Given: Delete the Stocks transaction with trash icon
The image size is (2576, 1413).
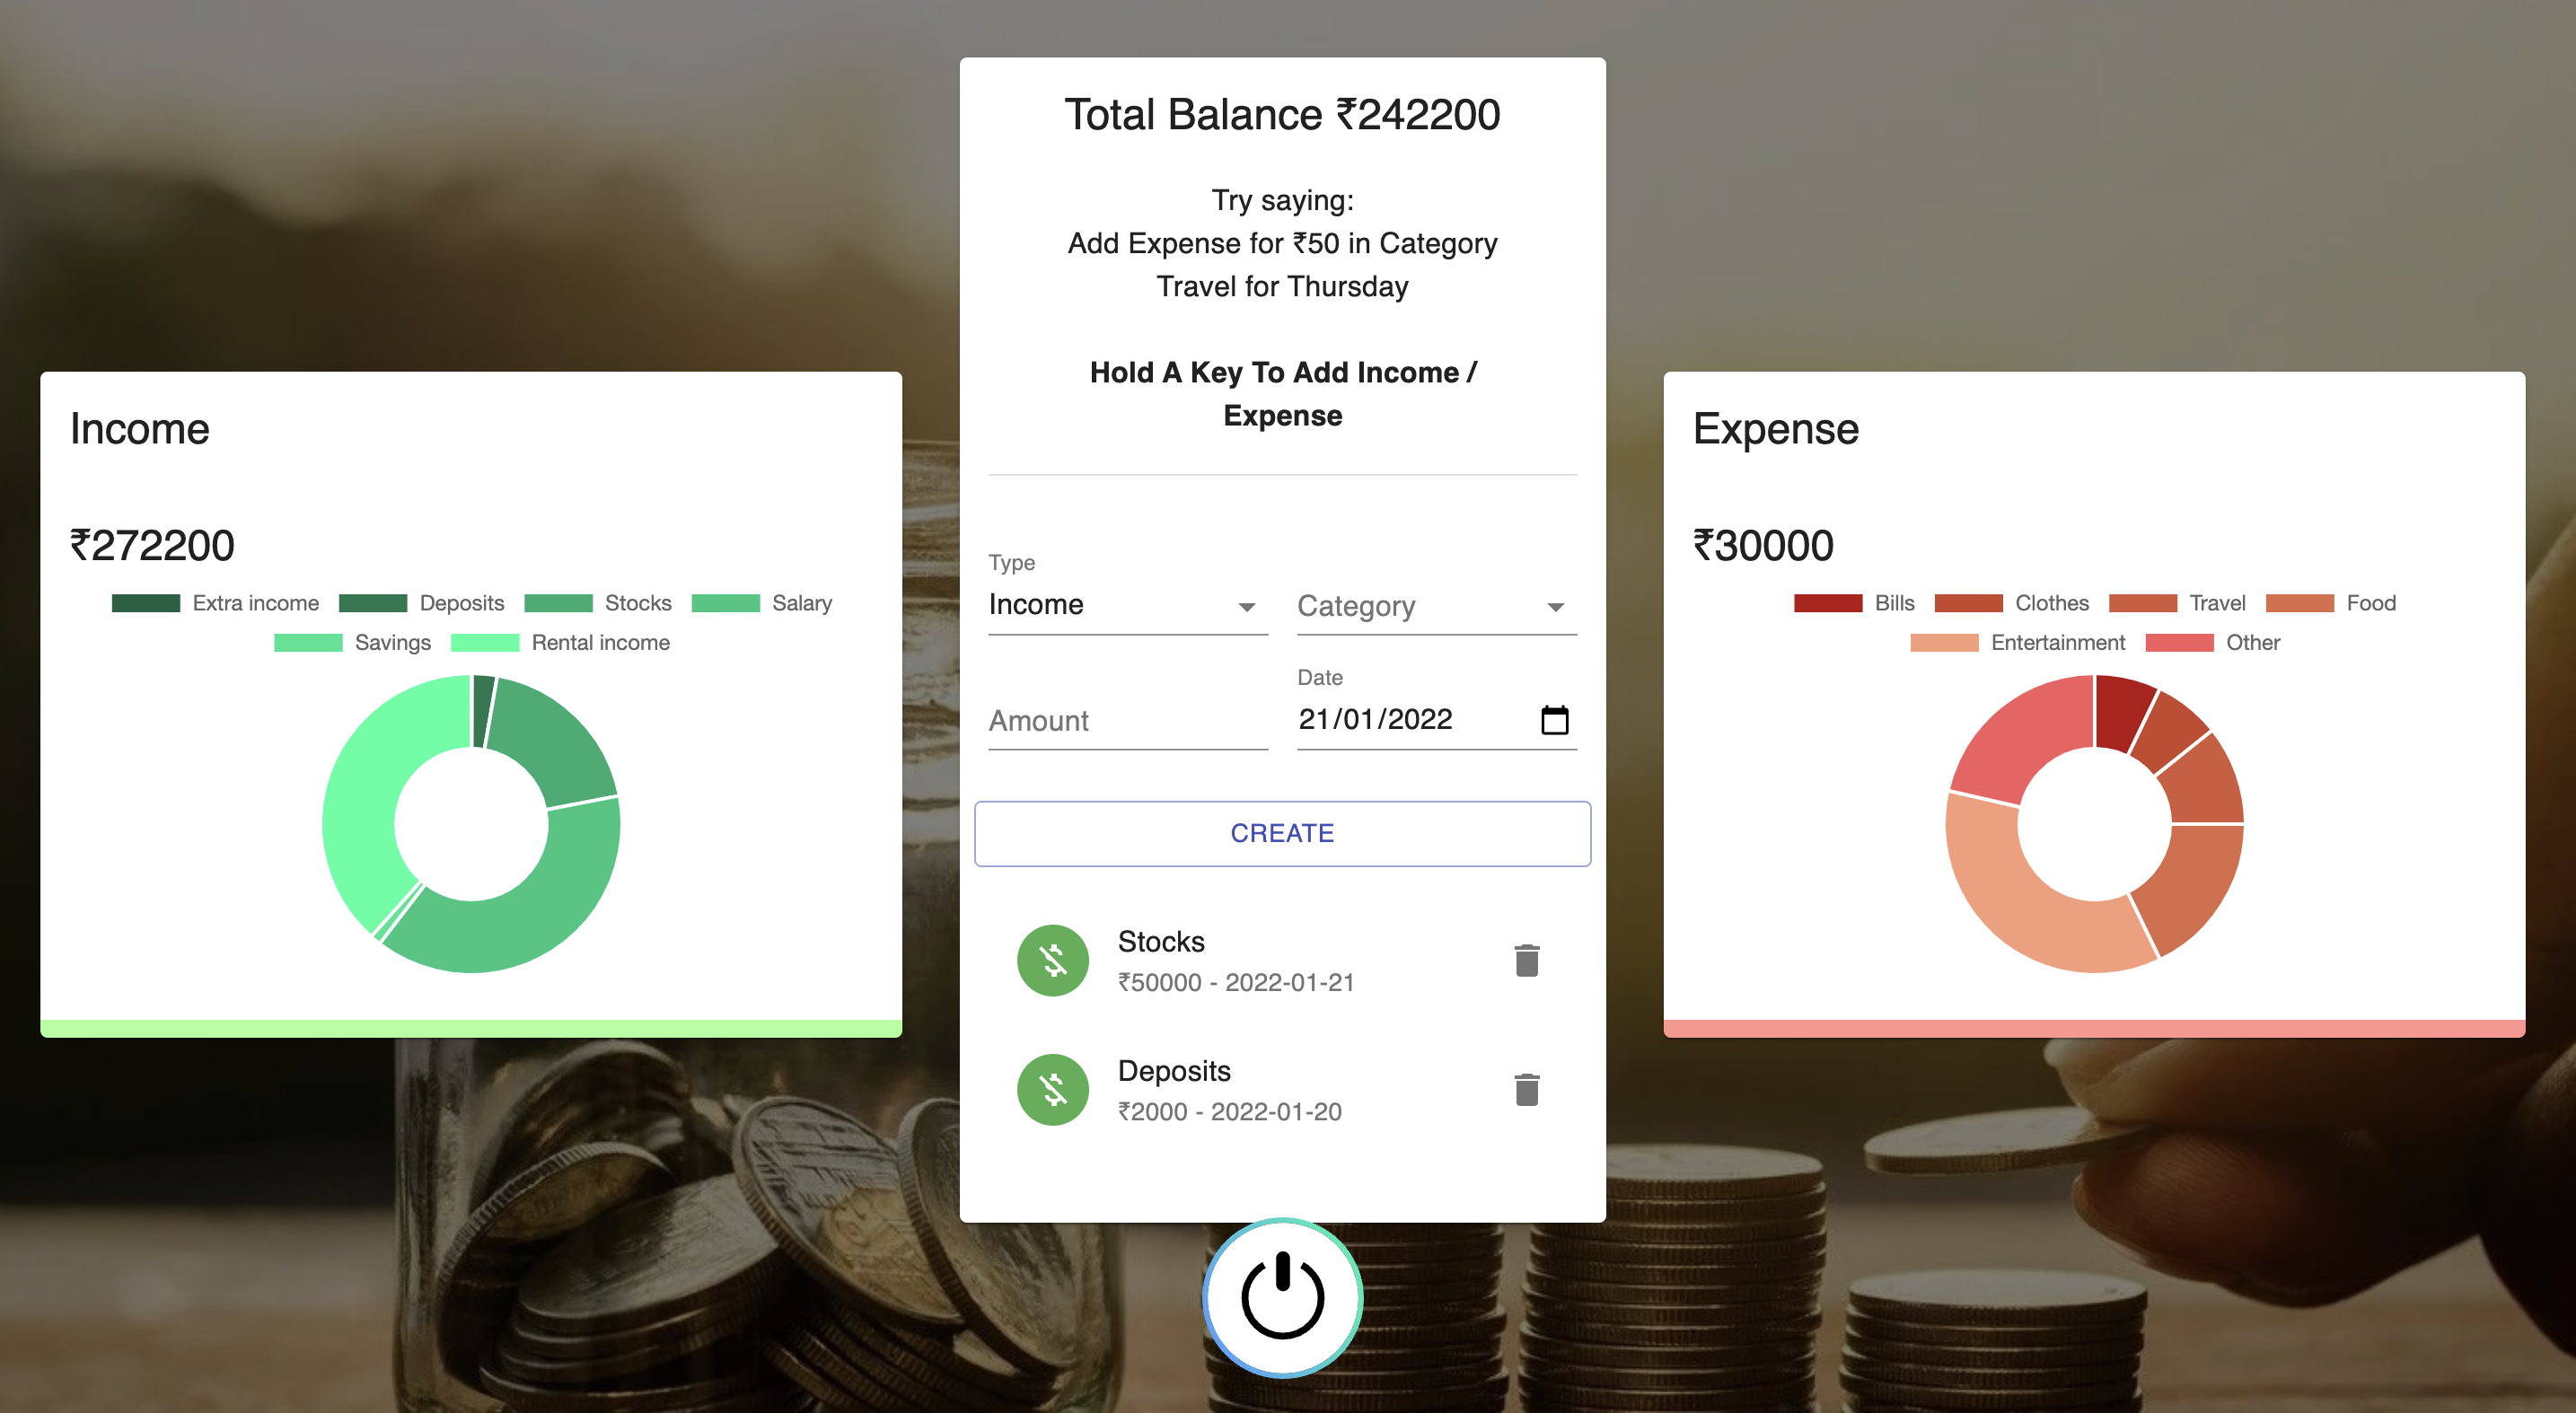Looking at the screenshot, I should coord(1526,960).
